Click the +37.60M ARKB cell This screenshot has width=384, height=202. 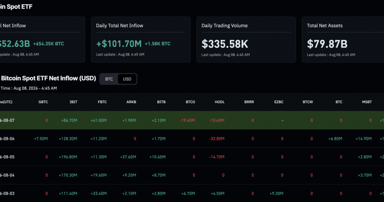(128, 157)
